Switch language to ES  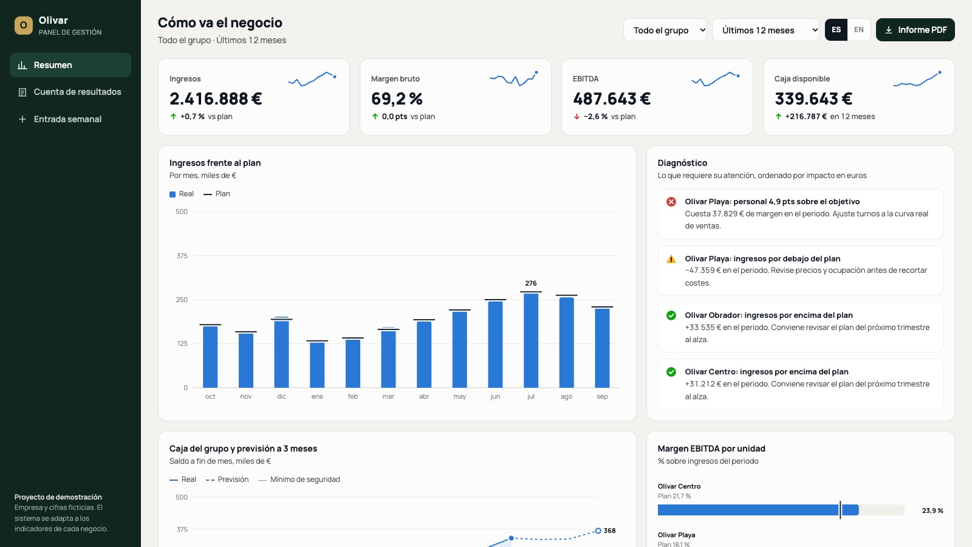pos(837,30)
